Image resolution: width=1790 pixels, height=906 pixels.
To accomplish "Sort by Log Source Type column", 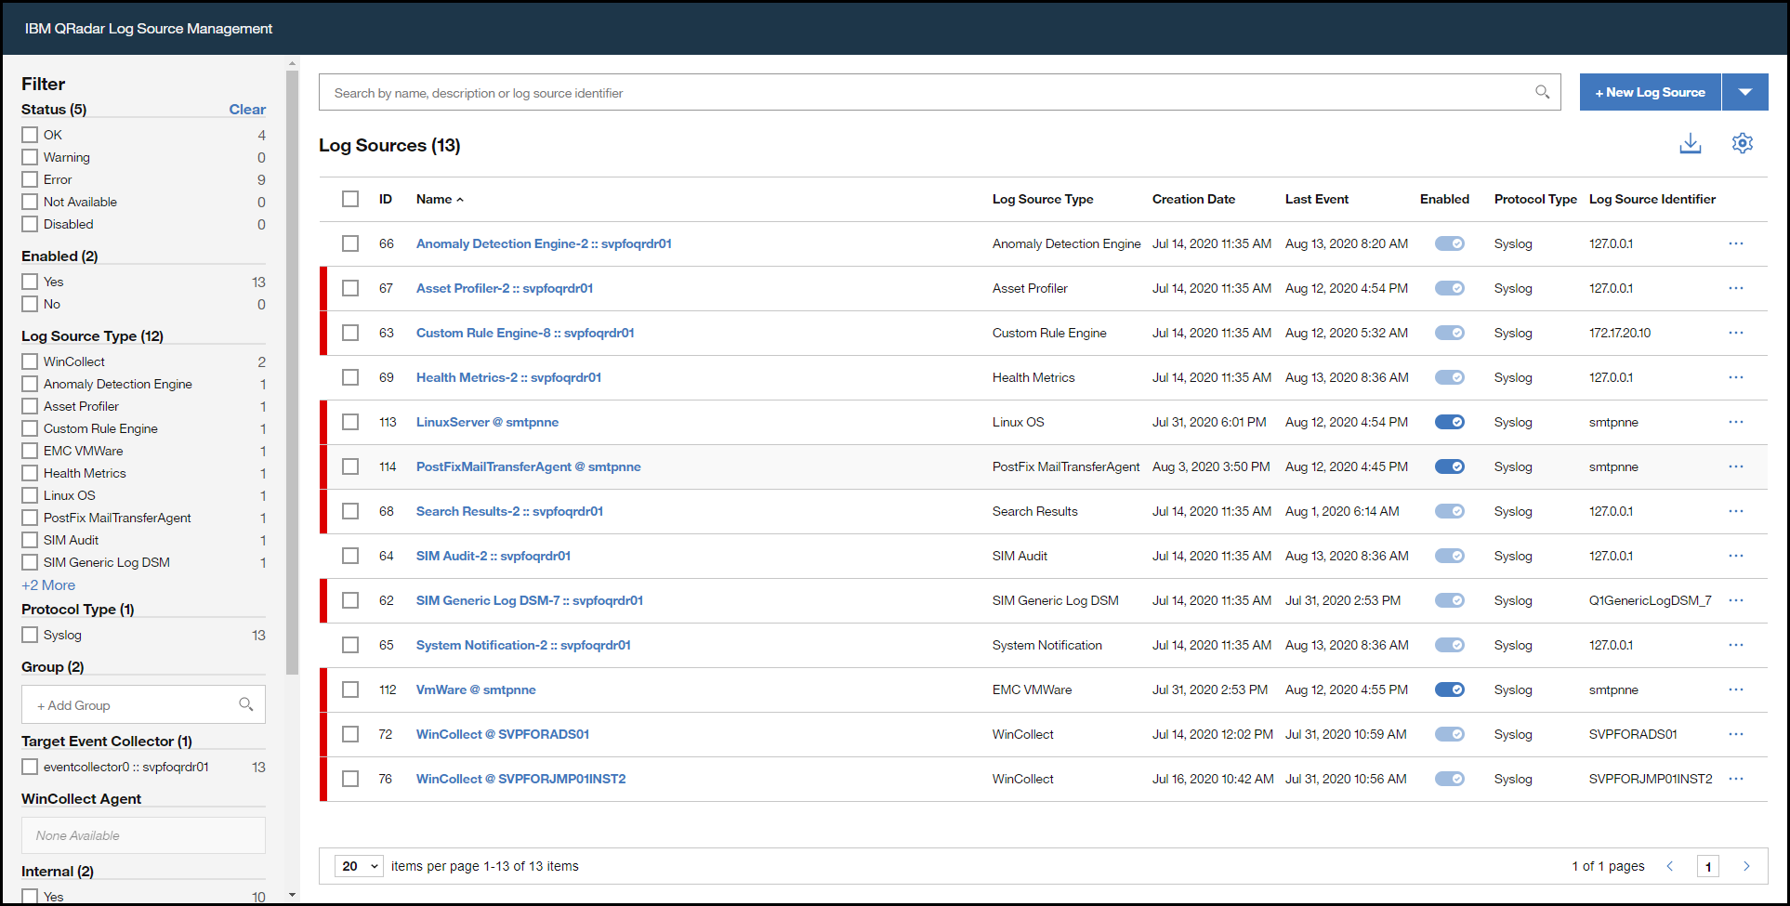I will 1043,199.
